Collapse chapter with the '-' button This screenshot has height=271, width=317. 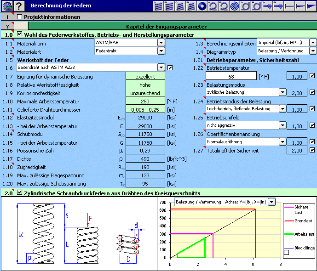tap(21, 26)
